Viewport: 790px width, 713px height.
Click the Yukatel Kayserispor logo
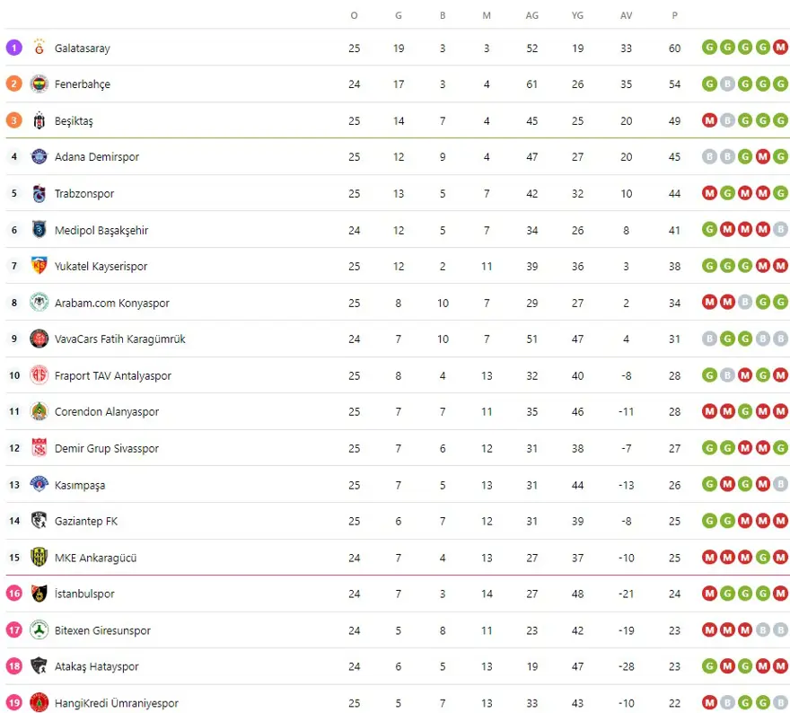click(x=39, y=267)
